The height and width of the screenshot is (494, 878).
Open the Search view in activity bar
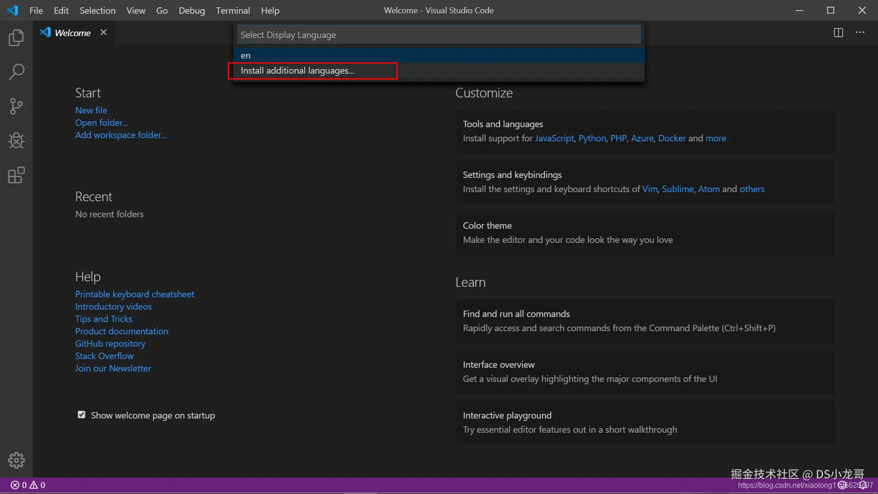point(16,72)
